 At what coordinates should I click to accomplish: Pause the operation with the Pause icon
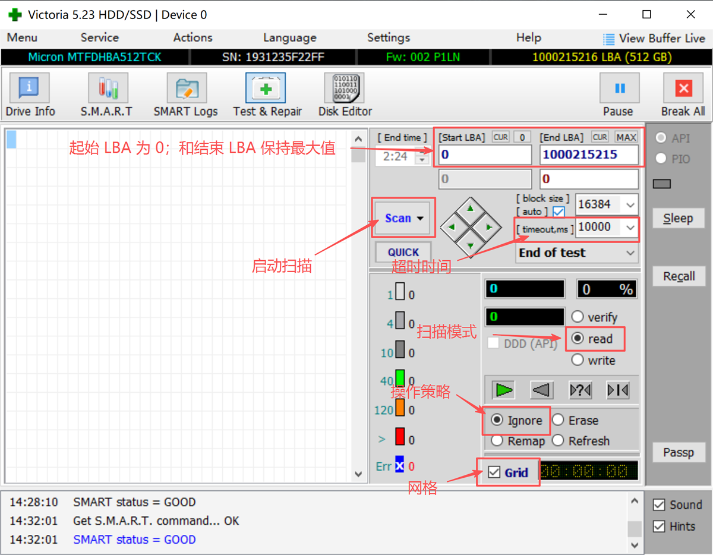[x=619, y=89]
